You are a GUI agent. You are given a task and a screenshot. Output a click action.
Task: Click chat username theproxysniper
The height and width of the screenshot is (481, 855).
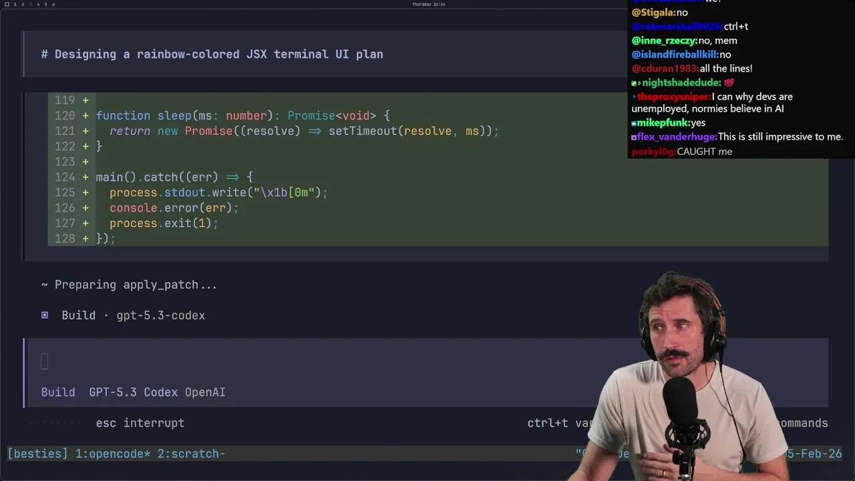tap(673, 97)
